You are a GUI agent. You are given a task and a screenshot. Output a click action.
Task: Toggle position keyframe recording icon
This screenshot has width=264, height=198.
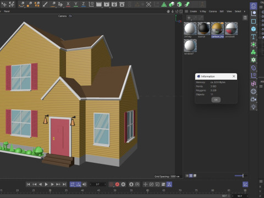[x=145, y=184]
